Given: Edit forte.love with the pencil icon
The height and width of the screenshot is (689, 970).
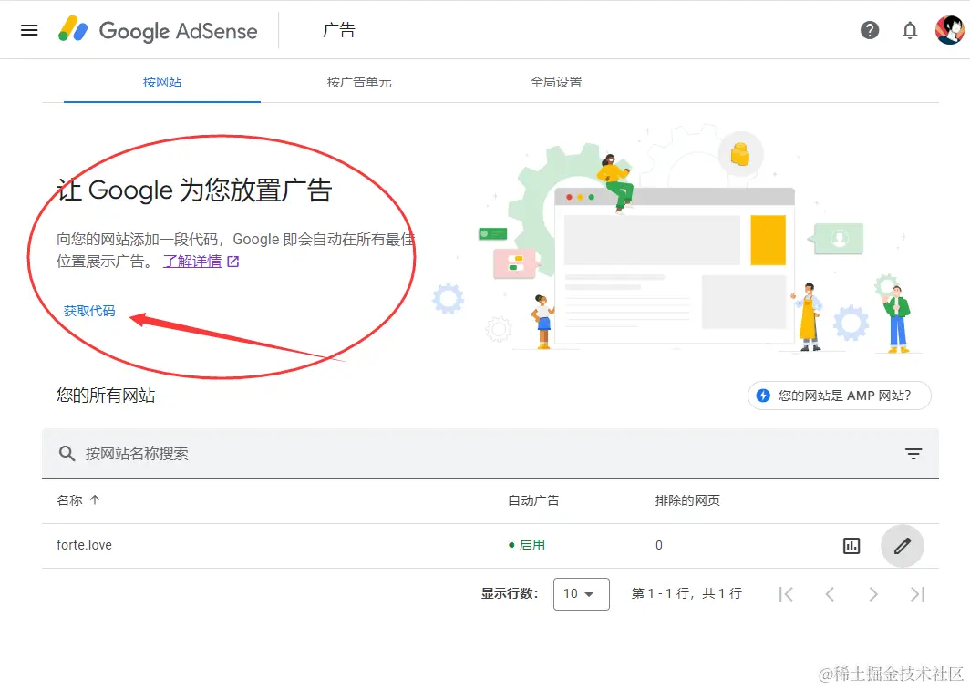Looking at the screenshot, I should point(902,546).
